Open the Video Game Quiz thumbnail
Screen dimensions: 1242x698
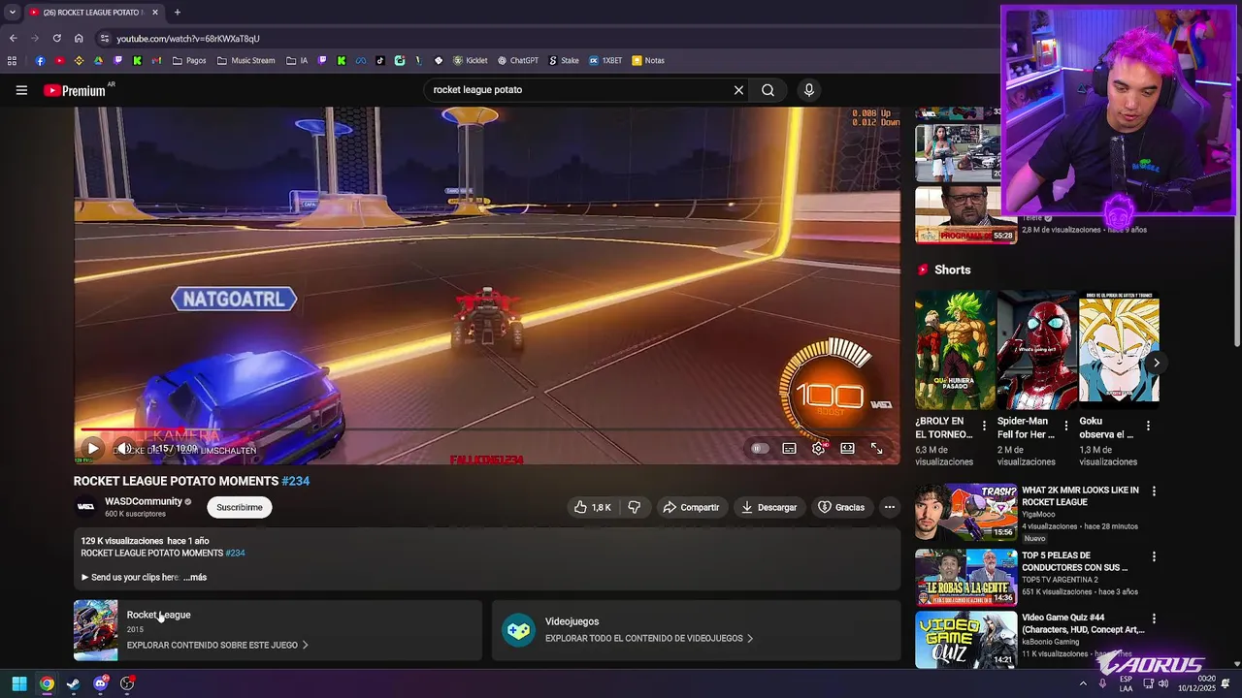(965, 640)
